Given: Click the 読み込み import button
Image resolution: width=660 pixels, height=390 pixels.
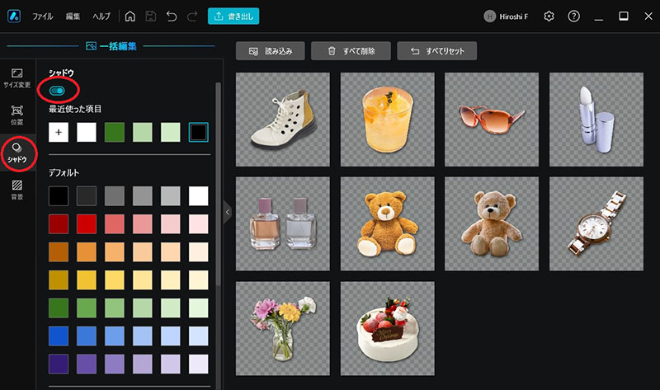Looking at the screenshot, I should [271, 51].
